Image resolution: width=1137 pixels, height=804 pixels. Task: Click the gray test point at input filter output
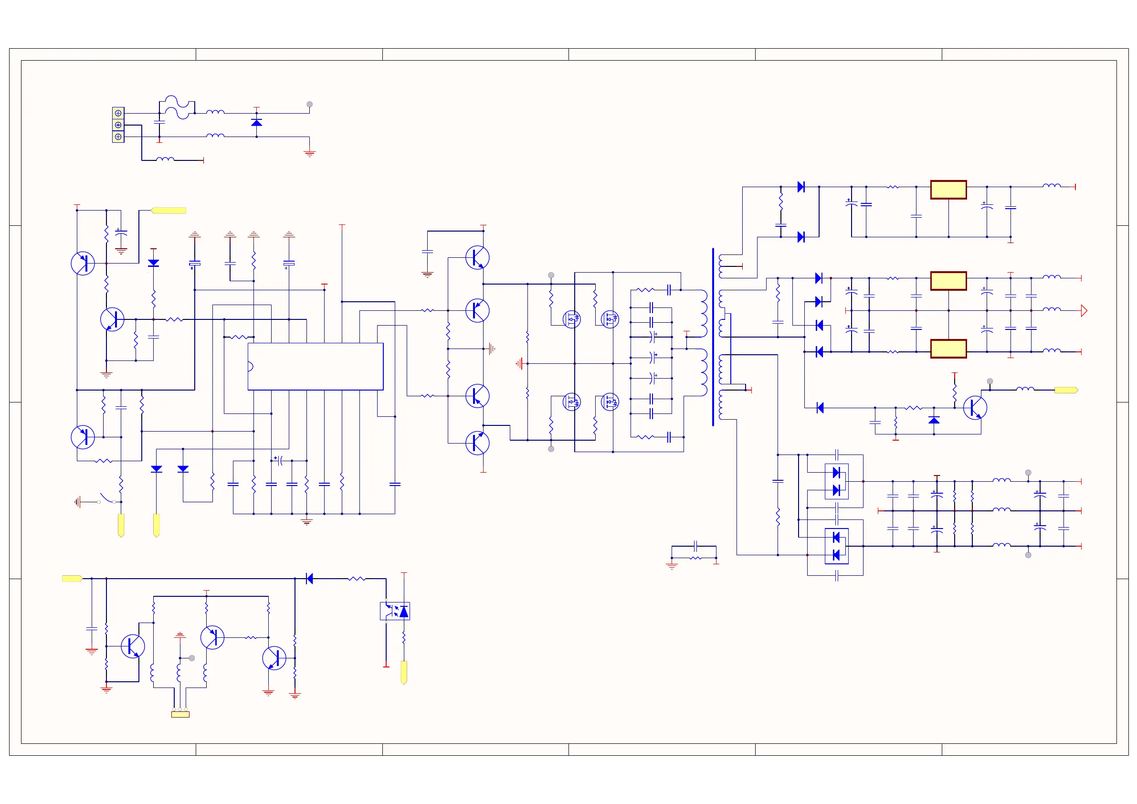(x=309, y=105)
